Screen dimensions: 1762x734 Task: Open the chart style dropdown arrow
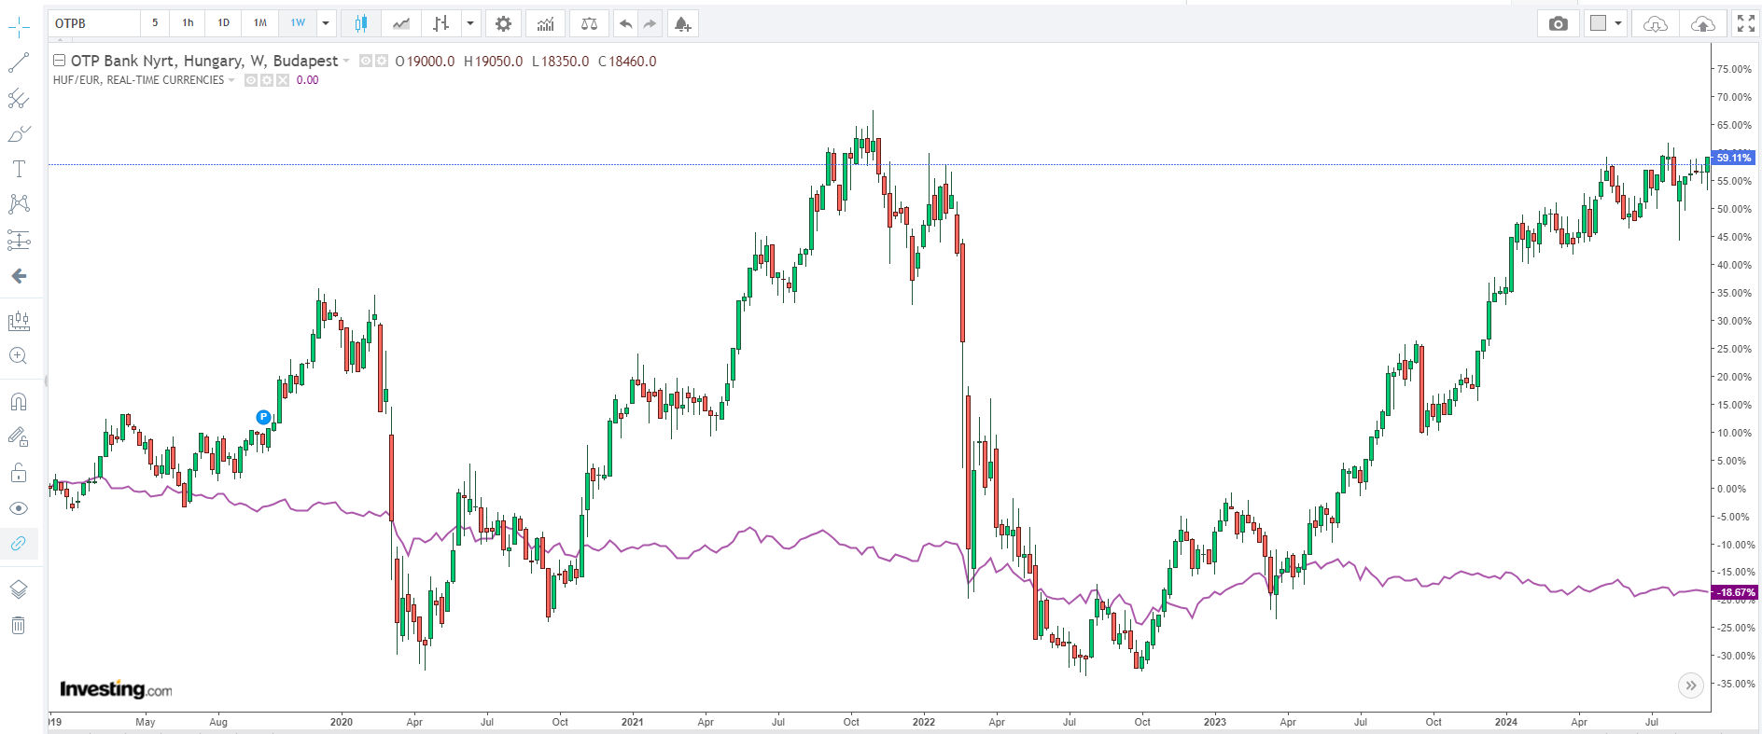(x=470, y=23)
